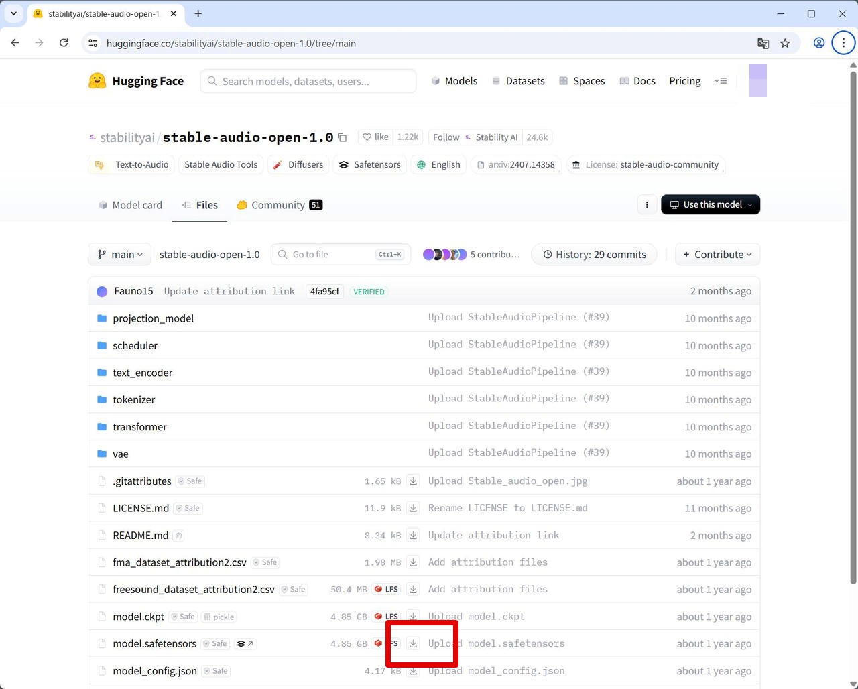
Task: Open Chrome three-dot menu
Action: point(843,43)
